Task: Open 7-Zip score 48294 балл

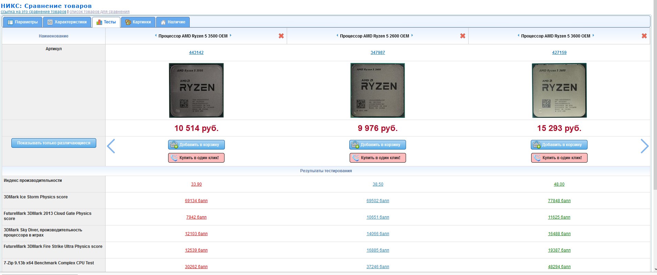Action: point(559,267)
